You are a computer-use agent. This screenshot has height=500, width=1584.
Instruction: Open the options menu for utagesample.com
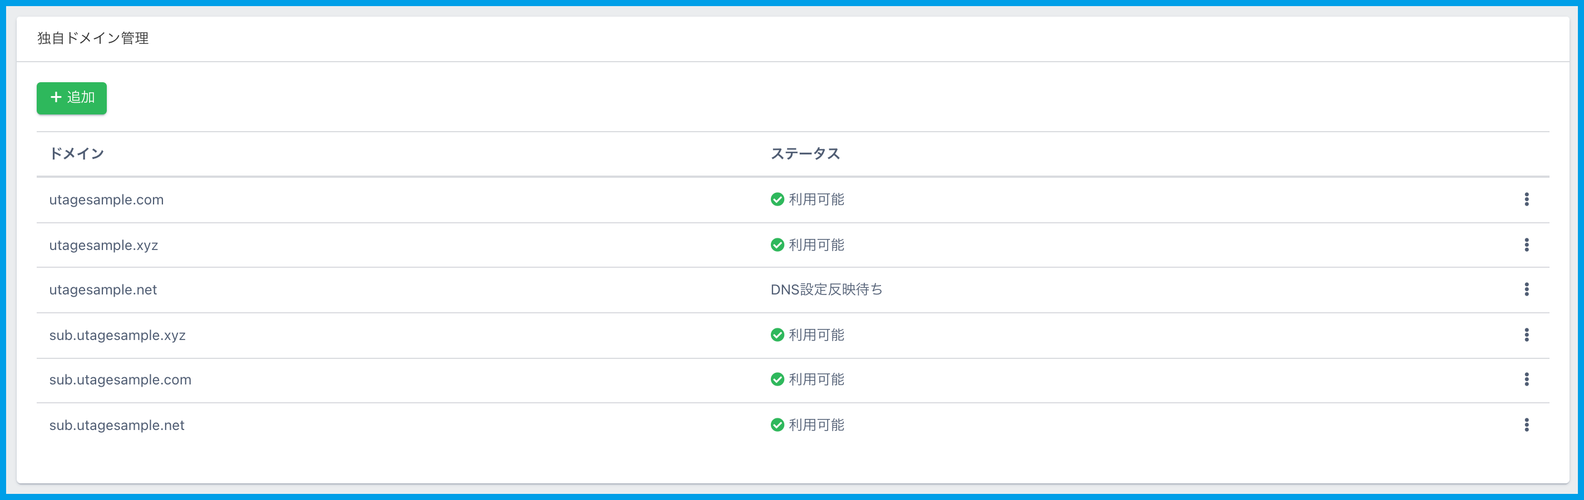tap(1526, 199)
